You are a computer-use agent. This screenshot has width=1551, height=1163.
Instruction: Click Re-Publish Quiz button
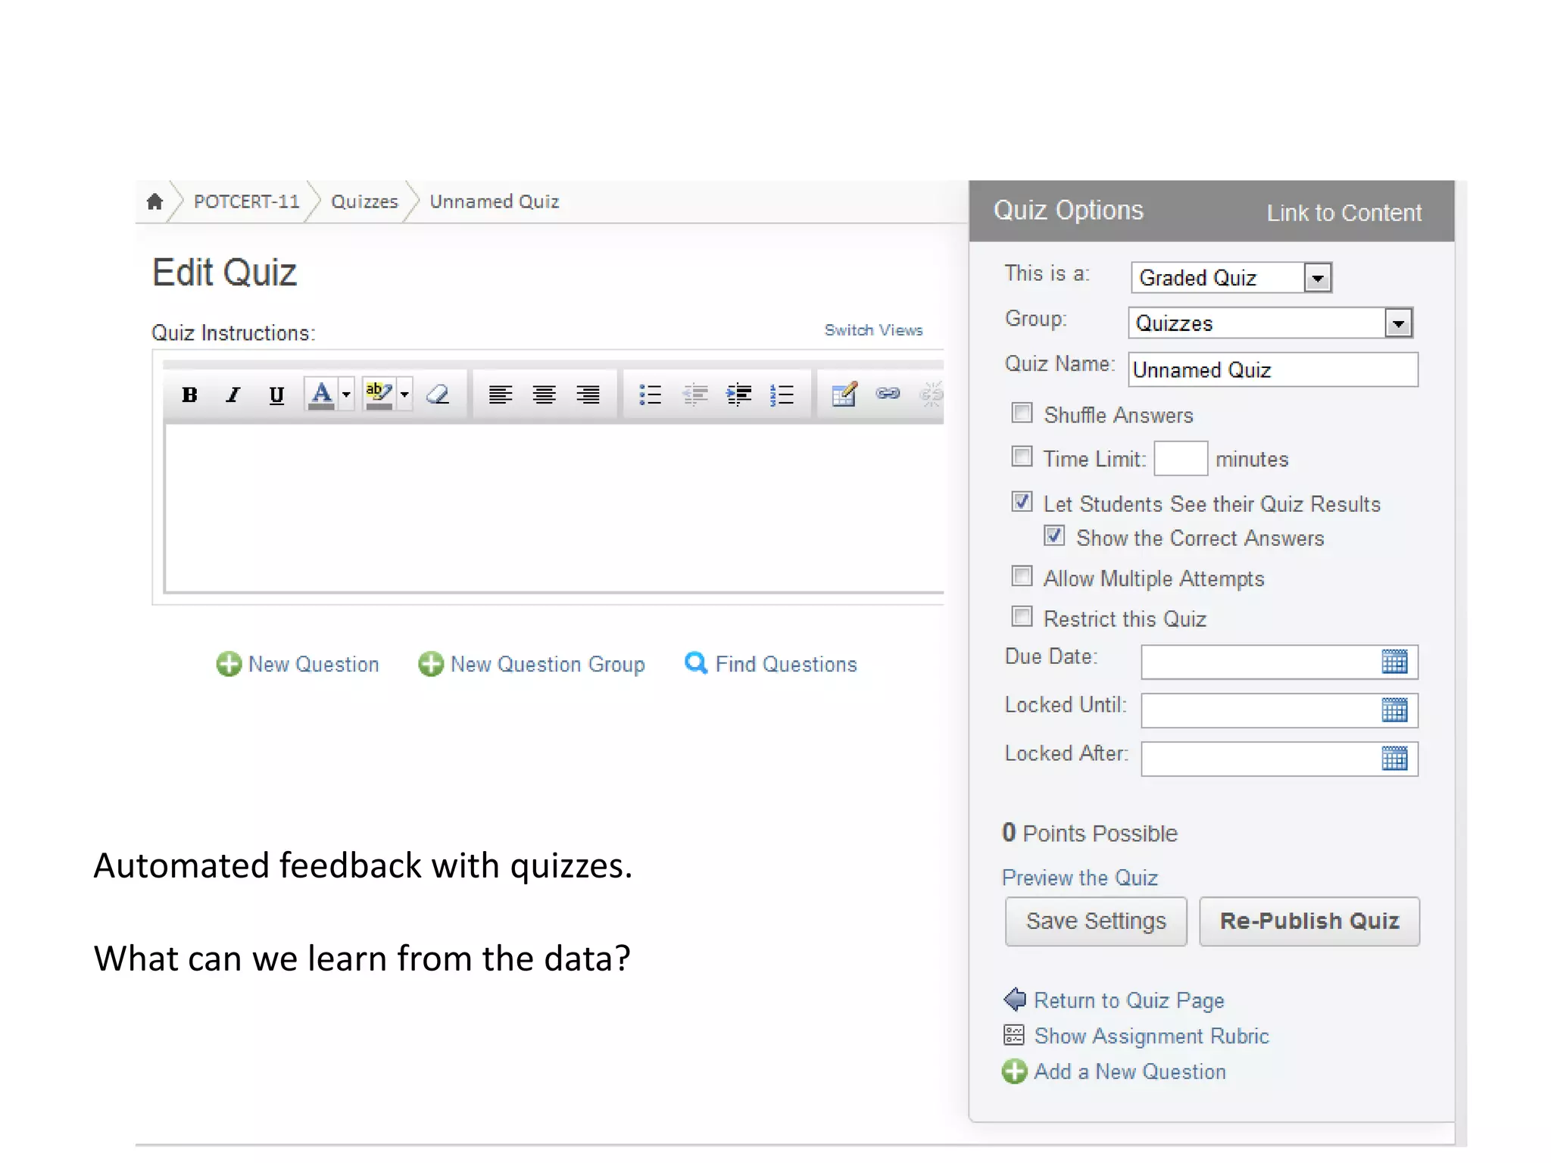(1309, 921)
